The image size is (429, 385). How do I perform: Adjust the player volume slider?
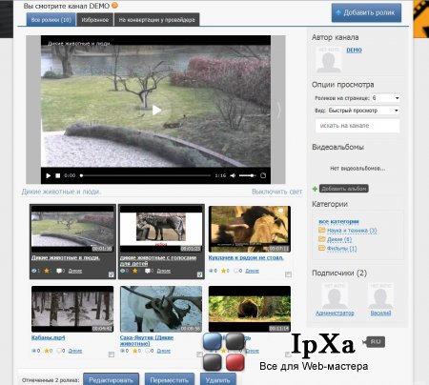pos(247,175)
